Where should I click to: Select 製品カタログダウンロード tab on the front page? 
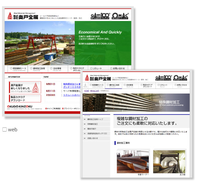tap(147, 86)
